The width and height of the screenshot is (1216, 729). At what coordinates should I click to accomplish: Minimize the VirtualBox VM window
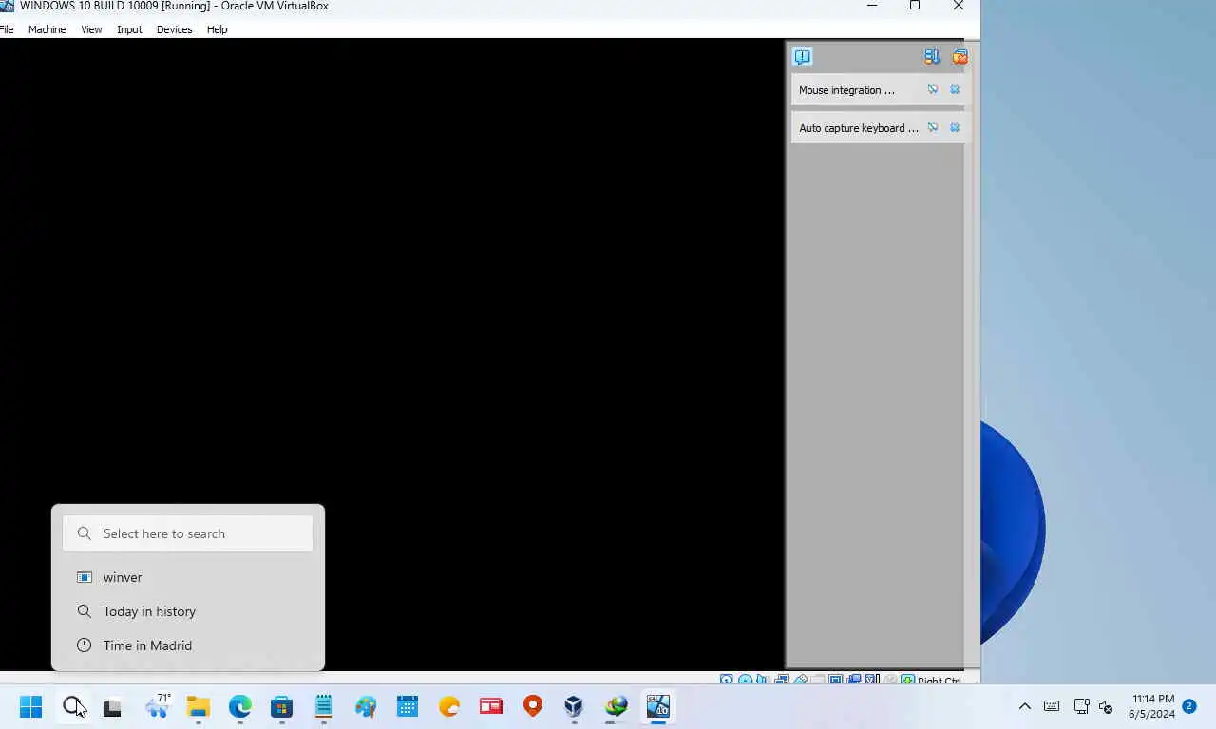pyautogui.click(x=873, y=6)
